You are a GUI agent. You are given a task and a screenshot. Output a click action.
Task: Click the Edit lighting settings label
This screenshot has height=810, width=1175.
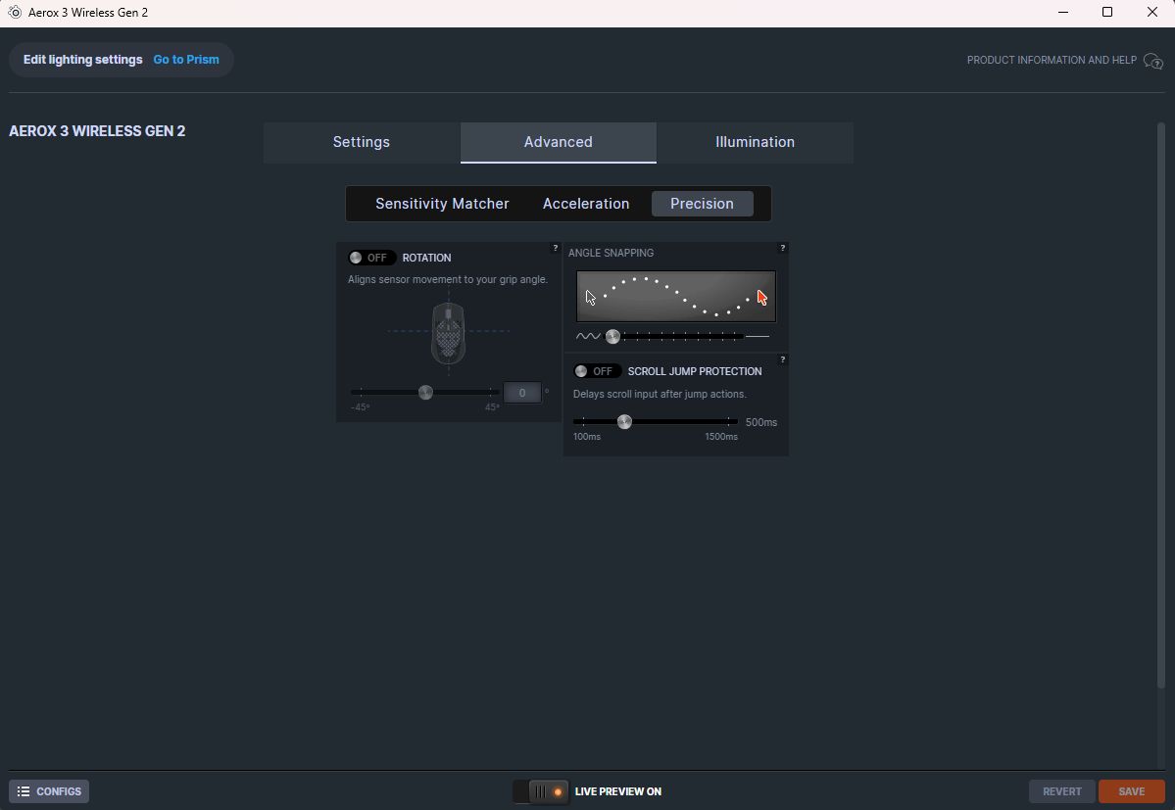(x=82, y=60)
